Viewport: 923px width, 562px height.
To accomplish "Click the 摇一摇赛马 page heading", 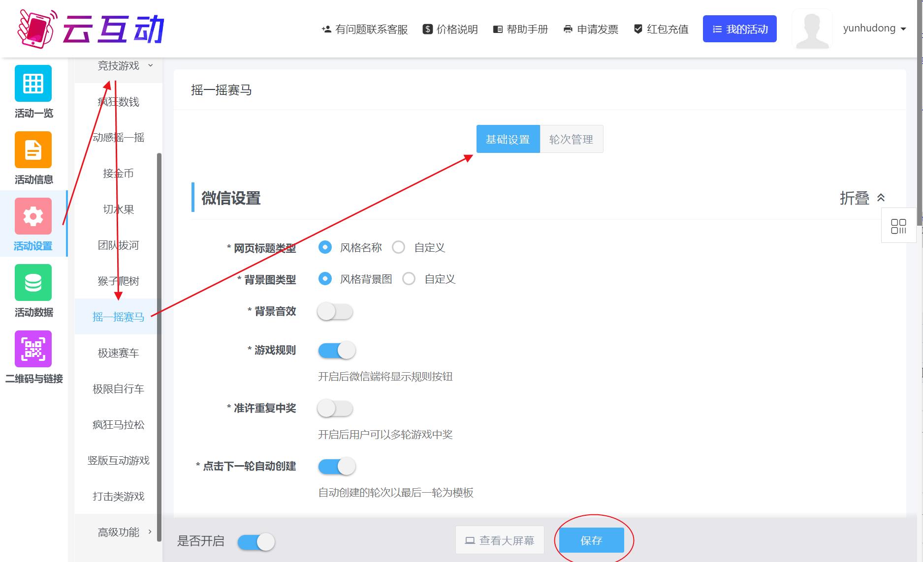I will (x=222, y=90).
